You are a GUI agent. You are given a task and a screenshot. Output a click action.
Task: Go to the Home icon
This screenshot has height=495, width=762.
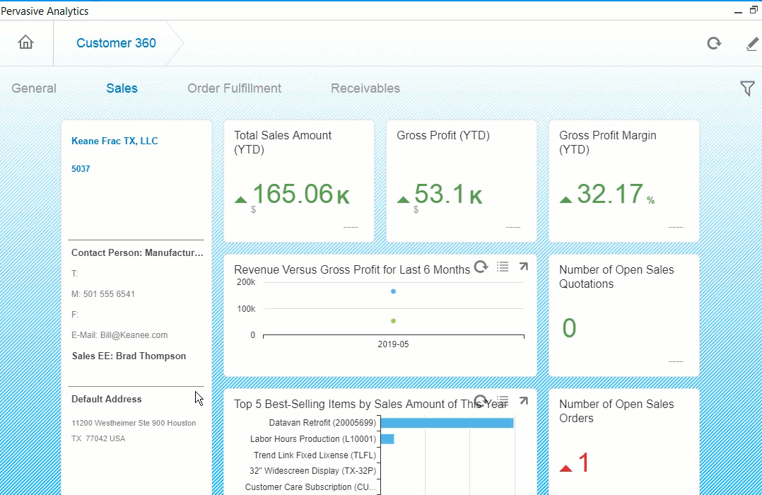point(26,42)
